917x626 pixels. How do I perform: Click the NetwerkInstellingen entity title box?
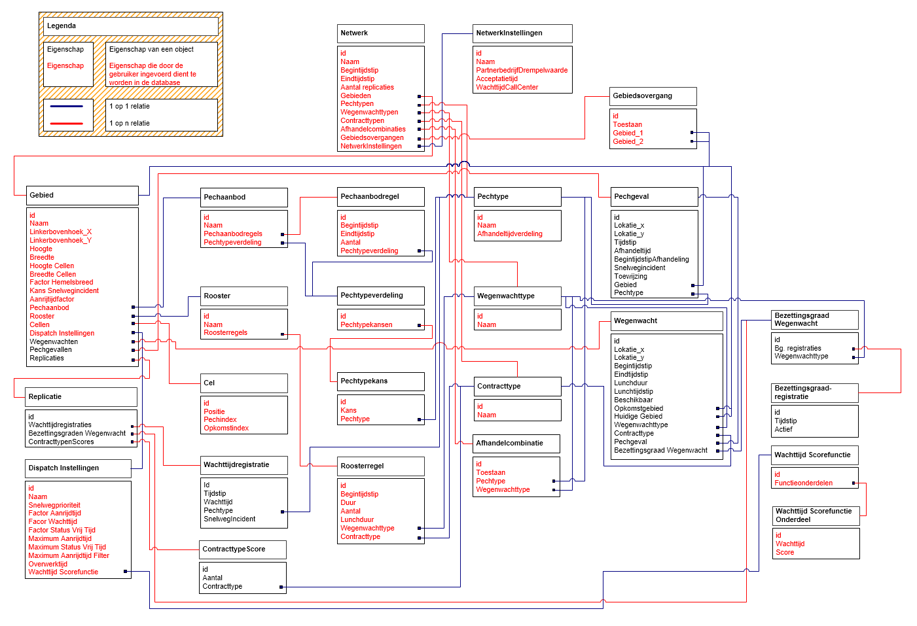tap(522, 33)
